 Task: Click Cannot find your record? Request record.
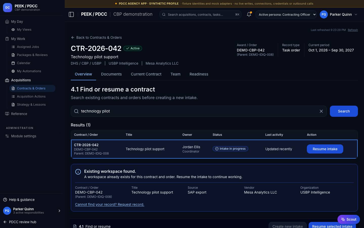coord(110,204)
